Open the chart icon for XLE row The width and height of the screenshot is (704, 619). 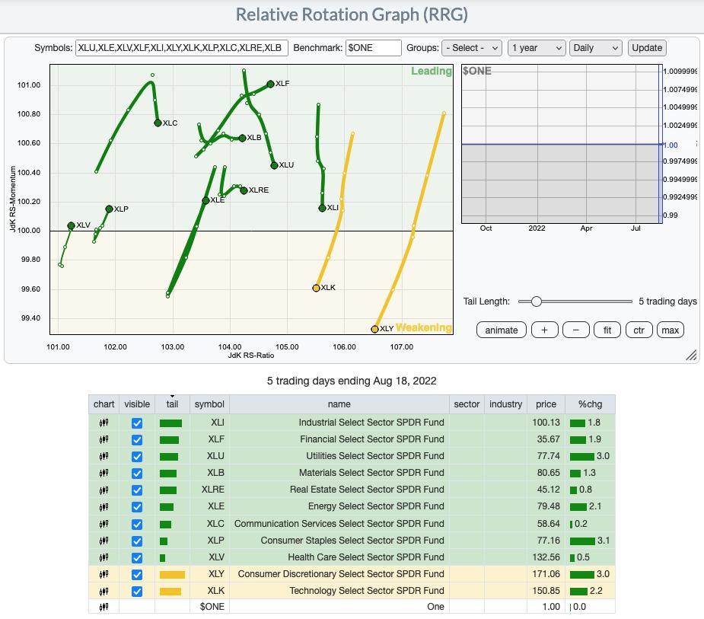click(x=104, y=507)
